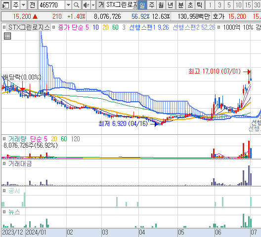
Task: Click the blue 10 moving-average label
Action: 96,27
